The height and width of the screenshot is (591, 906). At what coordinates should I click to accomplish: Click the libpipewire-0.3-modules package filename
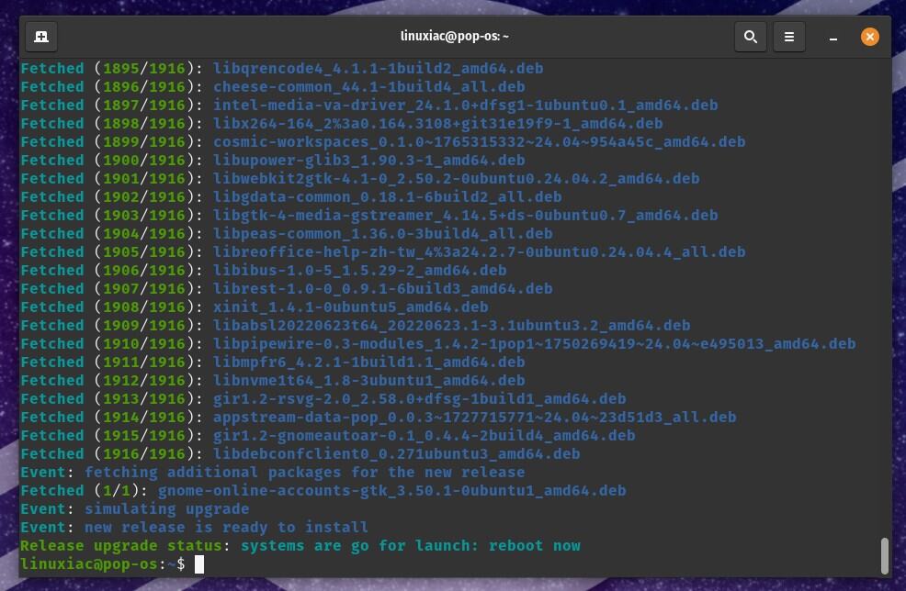tap(534, 344)
